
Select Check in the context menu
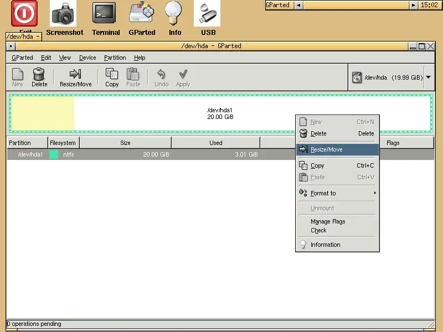point(337,230)
